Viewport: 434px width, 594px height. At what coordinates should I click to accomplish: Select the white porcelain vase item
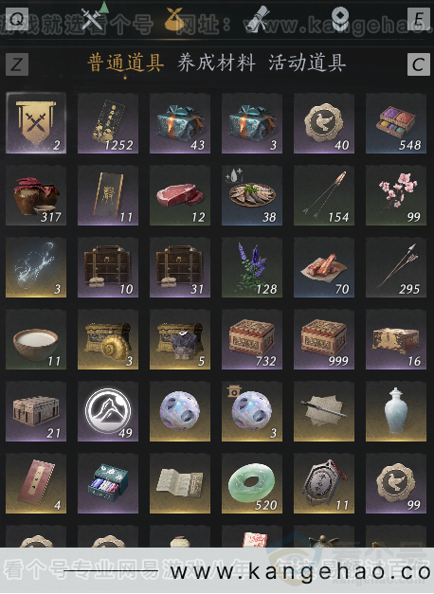396,411
